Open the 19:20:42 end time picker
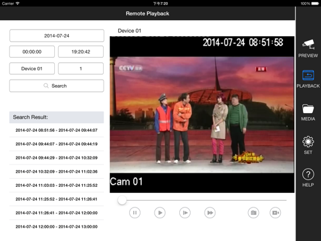The width and height of the screenshot is (321, 241). pos(81,52)
